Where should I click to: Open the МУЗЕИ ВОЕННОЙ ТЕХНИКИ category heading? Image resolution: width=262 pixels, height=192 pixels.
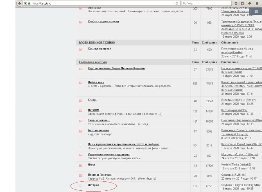[x=97, y=42]
